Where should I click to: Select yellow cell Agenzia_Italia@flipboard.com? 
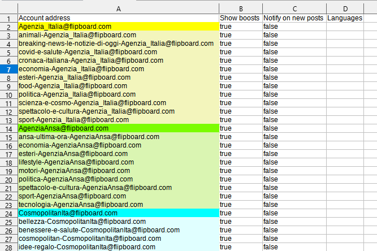coord(119,27)
